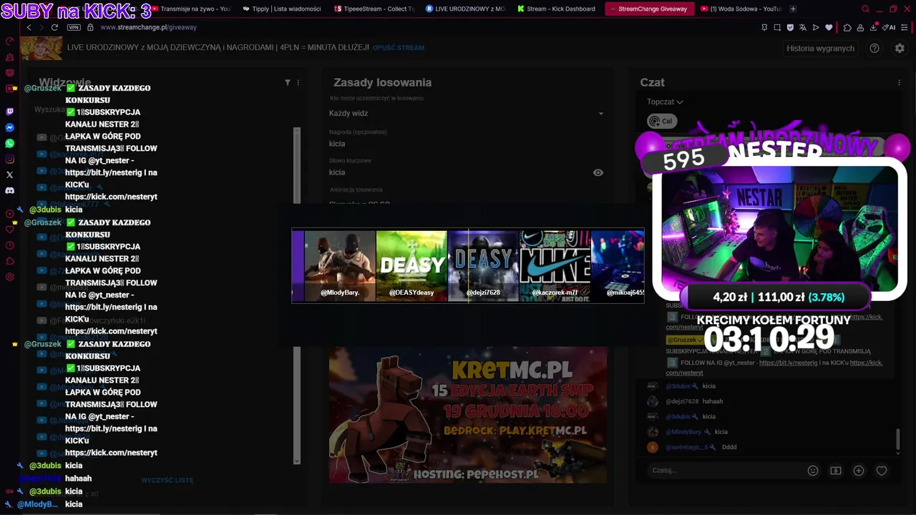The width and height of the screenshot is (916, 515).
Task: Click the Nagroda field containing kicia
Action: coord(467,144)
